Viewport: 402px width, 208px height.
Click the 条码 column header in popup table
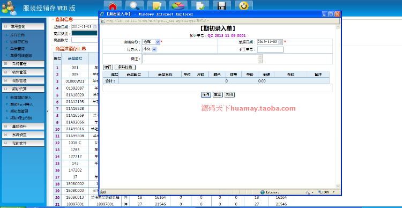tap(291, 75)
